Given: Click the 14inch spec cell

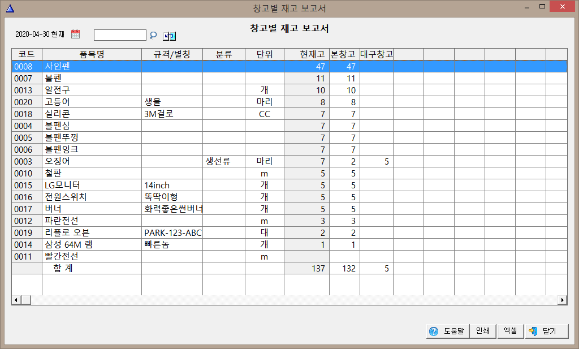Looking at the screenshot, I should tap(172, 185).
